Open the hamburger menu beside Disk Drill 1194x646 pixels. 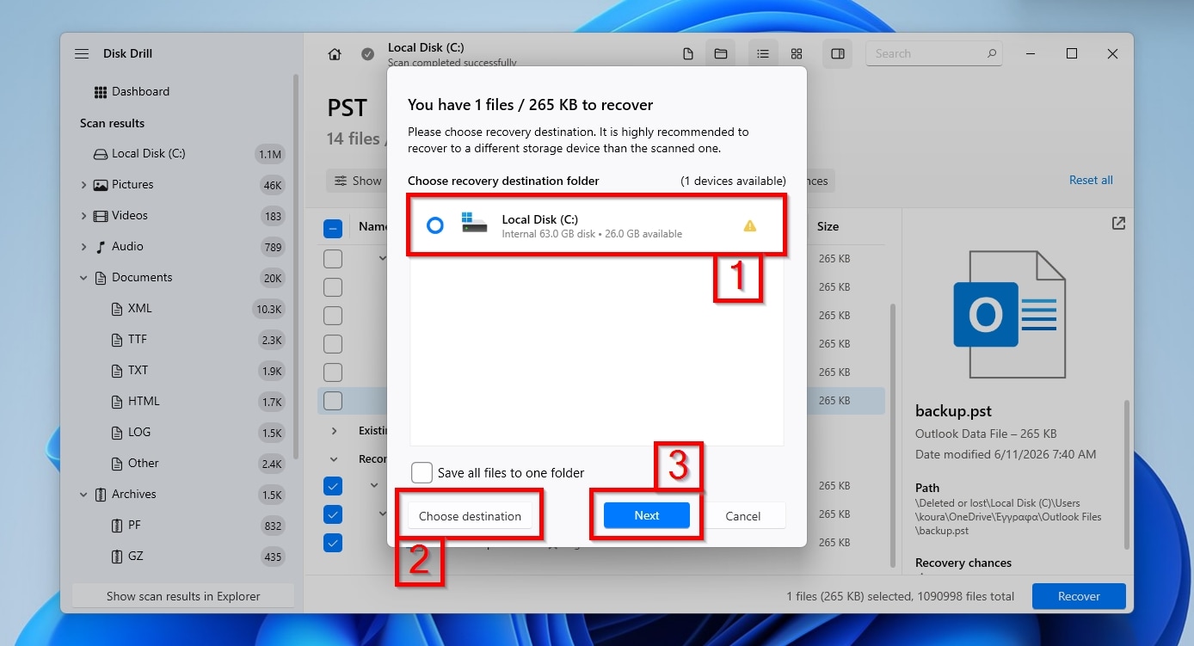(x=82, y=53)
